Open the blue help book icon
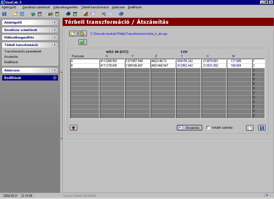 point(121,14)
